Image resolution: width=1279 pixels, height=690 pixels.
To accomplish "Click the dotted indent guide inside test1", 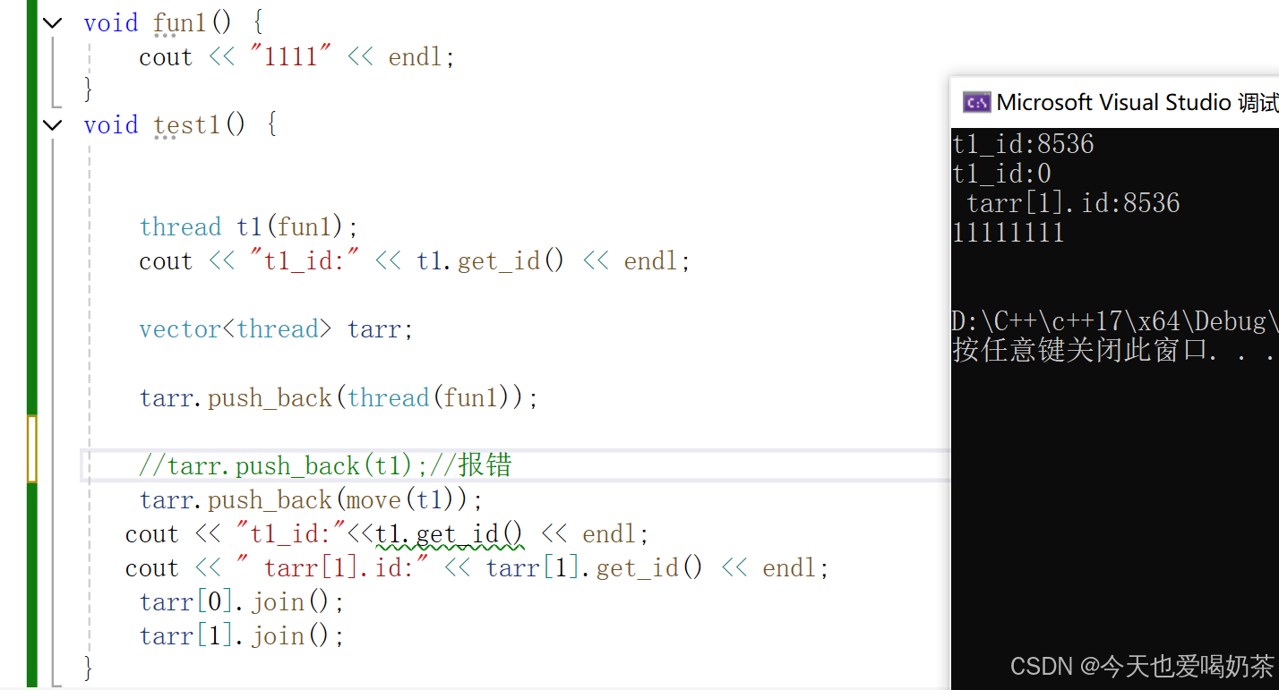I will point(89,358).
